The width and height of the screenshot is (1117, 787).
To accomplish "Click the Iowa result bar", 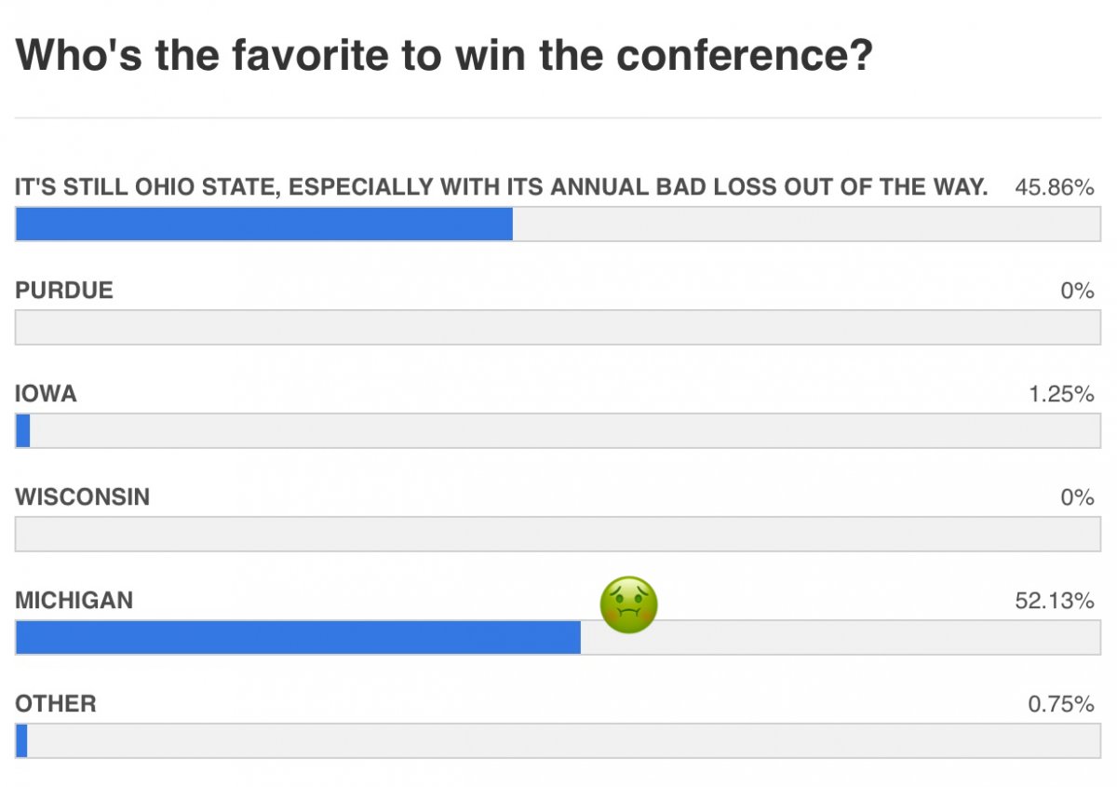I will click(x=558, y=430).
